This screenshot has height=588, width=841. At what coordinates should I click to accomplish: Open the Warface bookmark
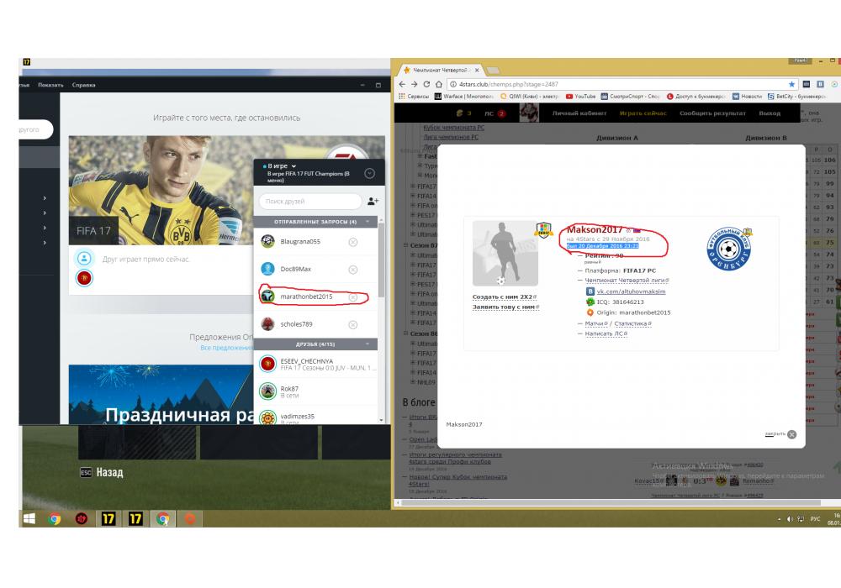coord(464,97)
